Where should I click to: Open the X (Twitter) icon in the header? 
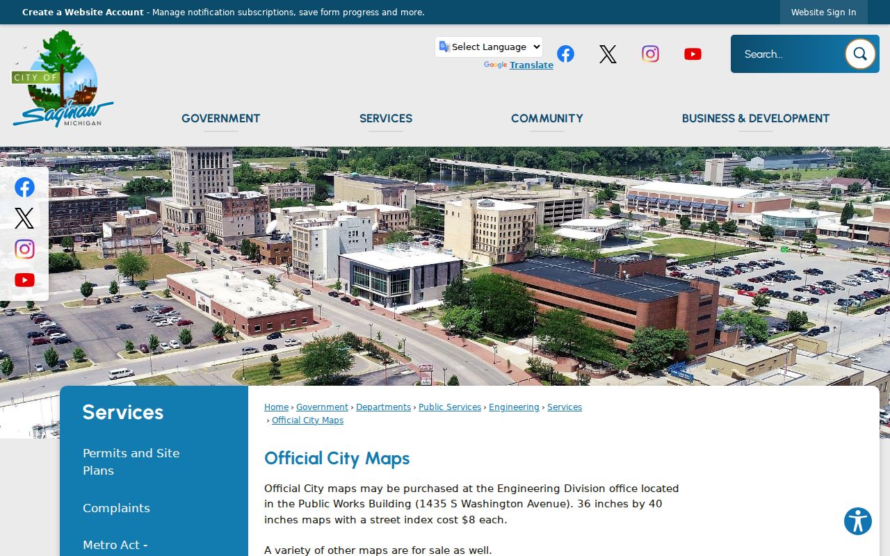click(608, 54)
